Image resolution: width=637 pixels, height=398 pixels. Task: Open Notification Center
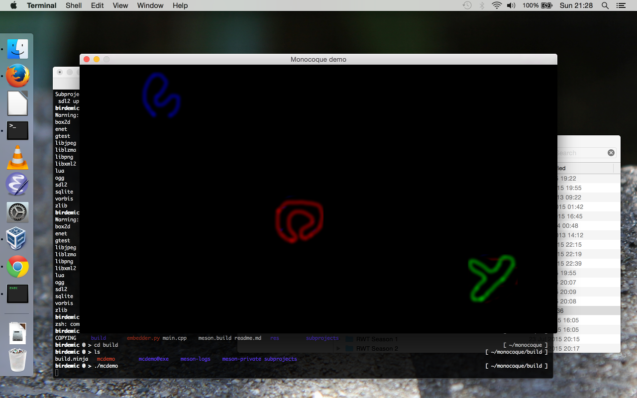(621, 5)
